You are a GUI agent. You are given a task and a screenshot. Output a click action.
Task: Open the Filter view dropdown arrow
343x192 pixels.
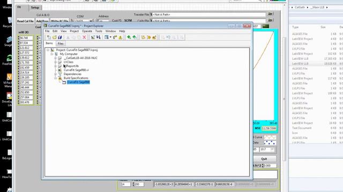pos(110,37)
